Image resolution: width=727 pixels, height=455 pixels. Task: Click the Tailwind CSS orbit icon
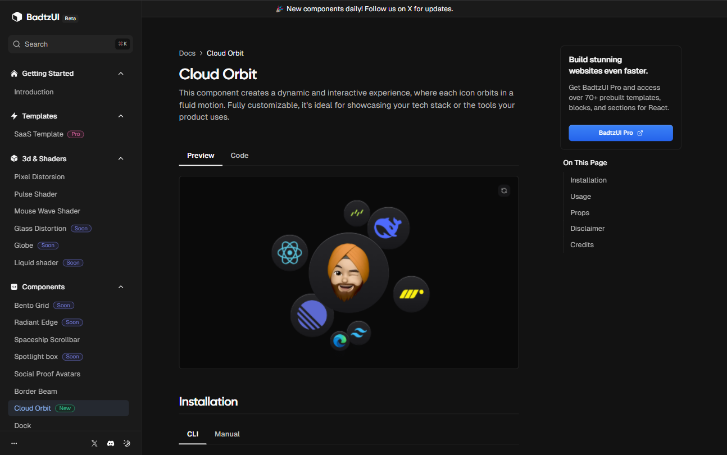(358, 333)
